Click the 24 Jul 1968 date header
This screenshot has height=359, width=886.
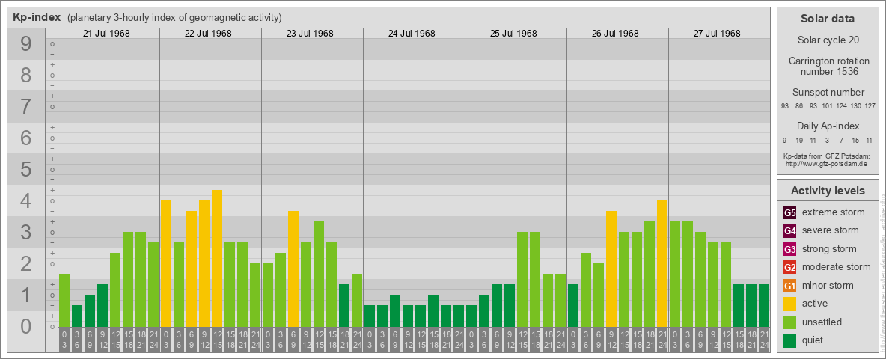(412, 34)
